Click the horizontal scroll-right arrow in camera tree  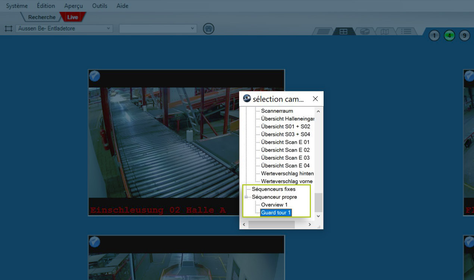pos(309,224)
